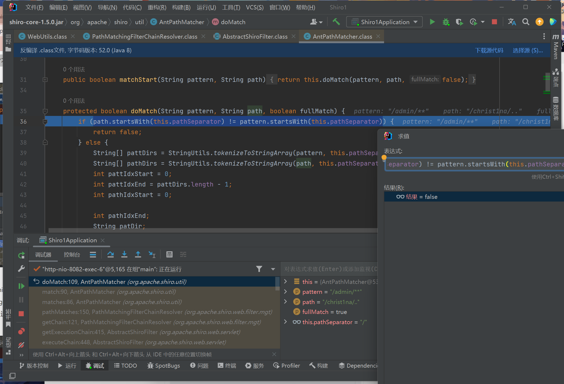Click the 下载源代码 link
Image resolution: width=564 pixels, height=384 pixels.
tap(489, 50)
